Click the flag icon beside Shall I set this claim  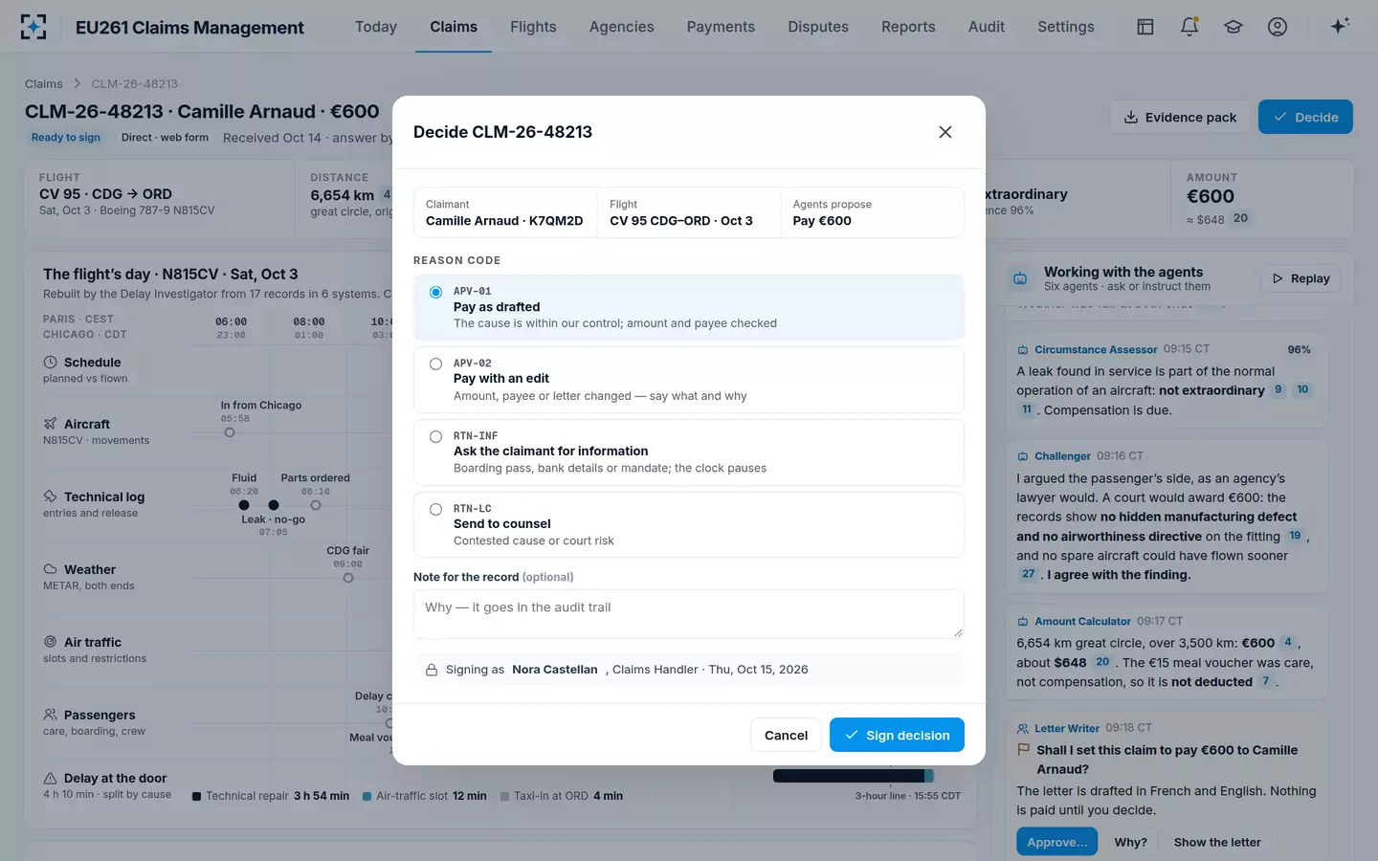(x=1024, y=750)
